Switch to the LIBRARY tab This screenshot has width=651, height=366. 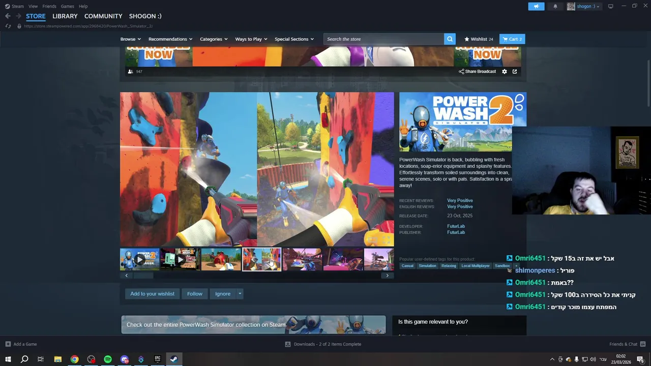coord(65,16)
